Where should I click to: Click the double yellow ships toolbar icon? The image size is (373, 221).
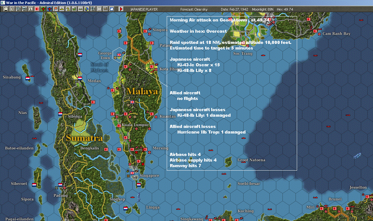click(68, 9)
